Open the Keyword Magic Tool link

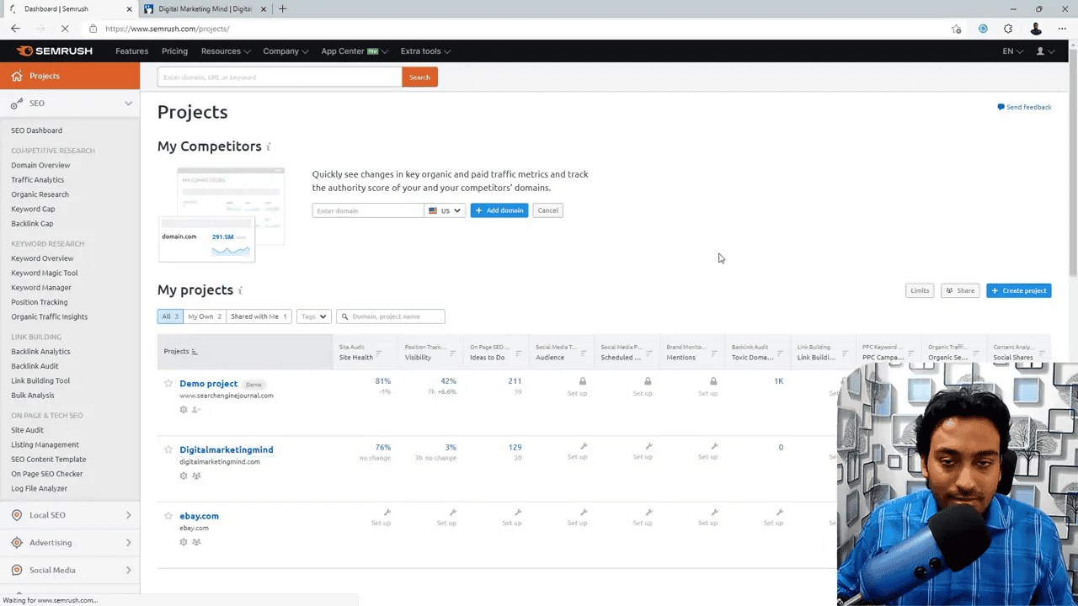[x=44, y=273]
